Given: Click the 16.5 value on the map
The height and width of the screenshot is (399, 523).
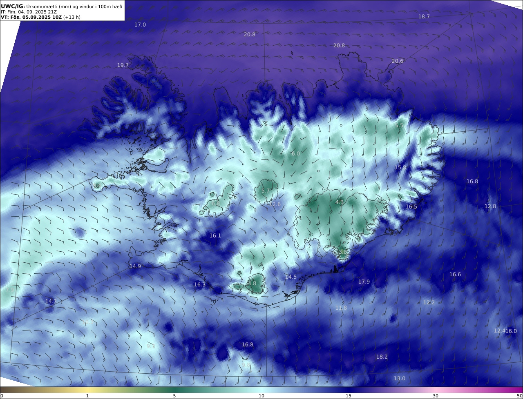Looking at the screenshot, I should [411, 207].
